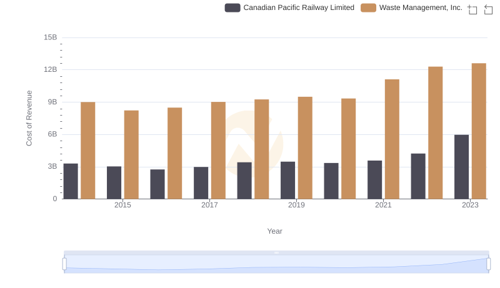
Task: Select the Waste Management bar for 2021
Action: coord(392,139)
